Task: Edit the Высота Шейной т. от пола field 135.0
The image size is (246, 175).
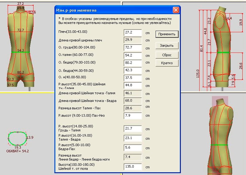Action: click(x=133, y=167)
